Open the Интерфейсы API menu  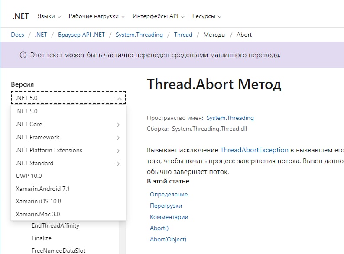point(159,16)
